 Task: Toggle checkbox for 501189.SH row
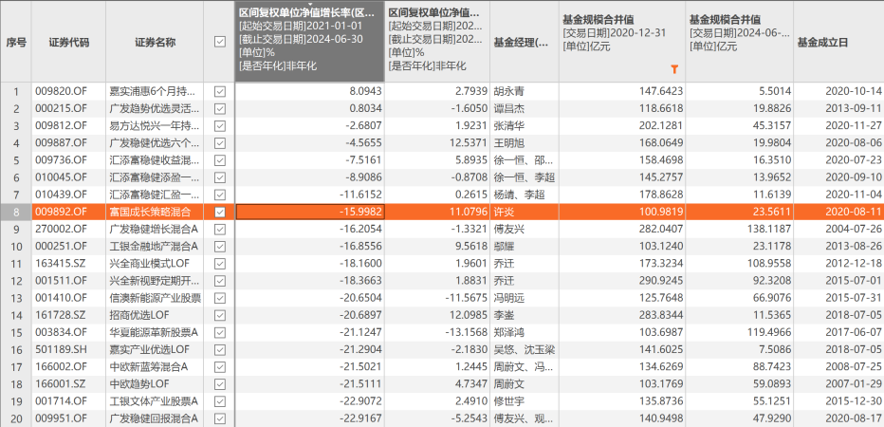(220, 350)
